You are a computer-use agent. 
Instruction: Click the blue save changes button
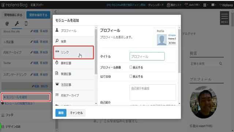tap(38, 15)
